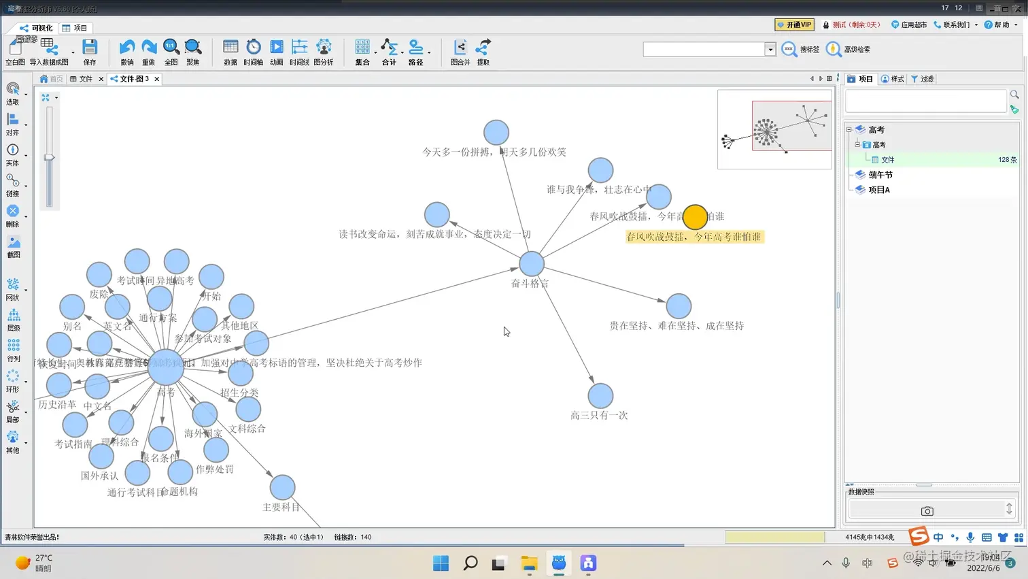The image size is (1028, 579).
Task: Save the graph with 保存
Action: coord(90,52)
